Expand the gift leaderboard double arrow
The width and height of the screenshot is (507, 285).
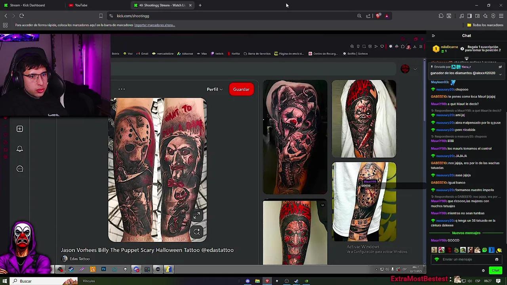(x=467, y=59)
